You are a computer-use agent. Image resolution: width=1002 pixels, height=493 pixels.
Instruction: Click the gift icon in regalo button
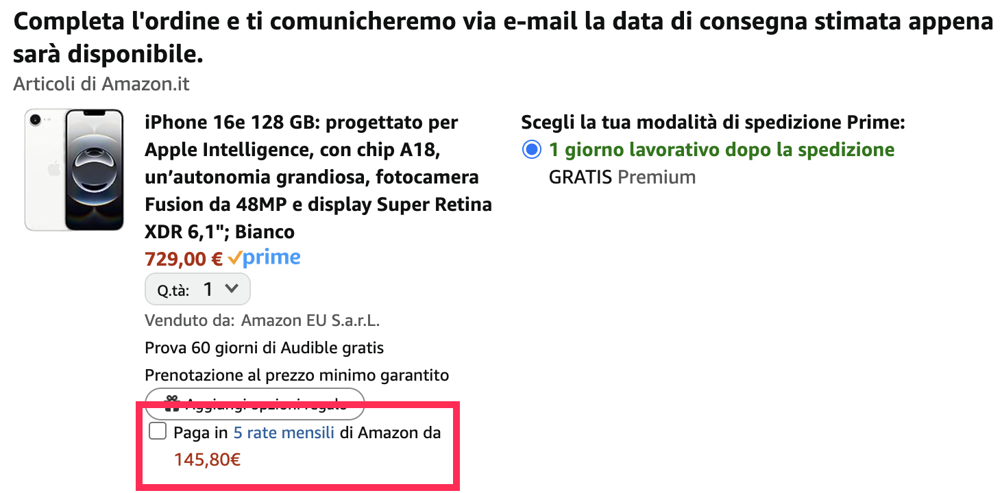(172, 402)
